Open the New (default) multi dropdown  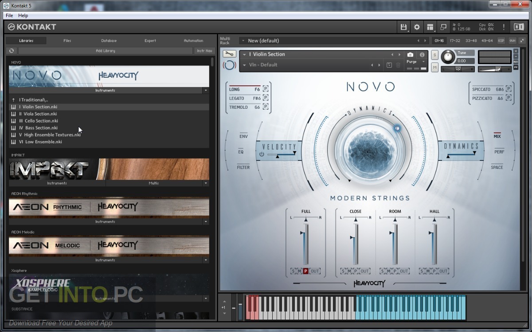[243, 41]
